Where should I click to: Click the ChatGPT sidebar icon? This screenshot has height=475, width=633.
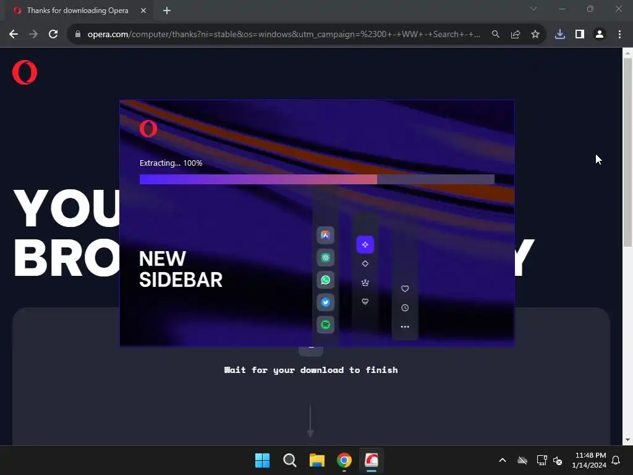(x=325, y=258)
